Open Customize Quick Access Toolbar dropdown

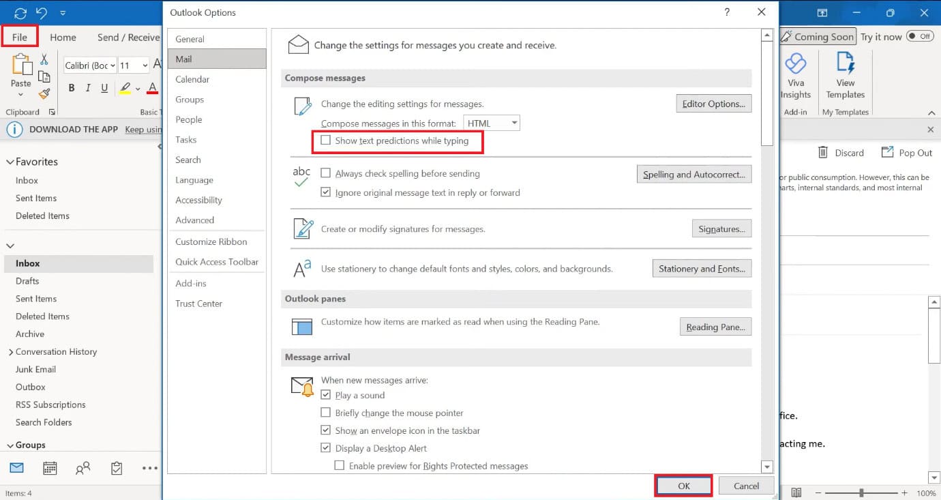pyautogui.click(x=63, y=13)
